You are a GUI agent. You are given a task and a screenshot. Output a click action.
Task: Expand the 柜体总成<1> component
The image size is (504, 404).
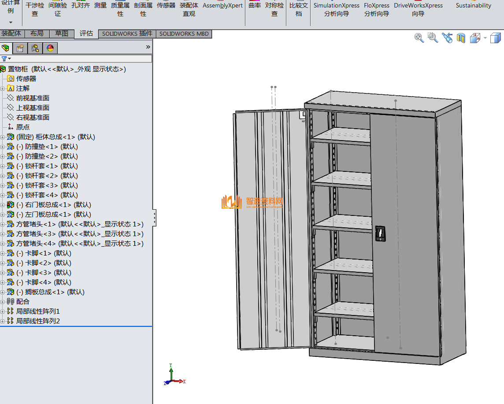(x=3, y=137)
